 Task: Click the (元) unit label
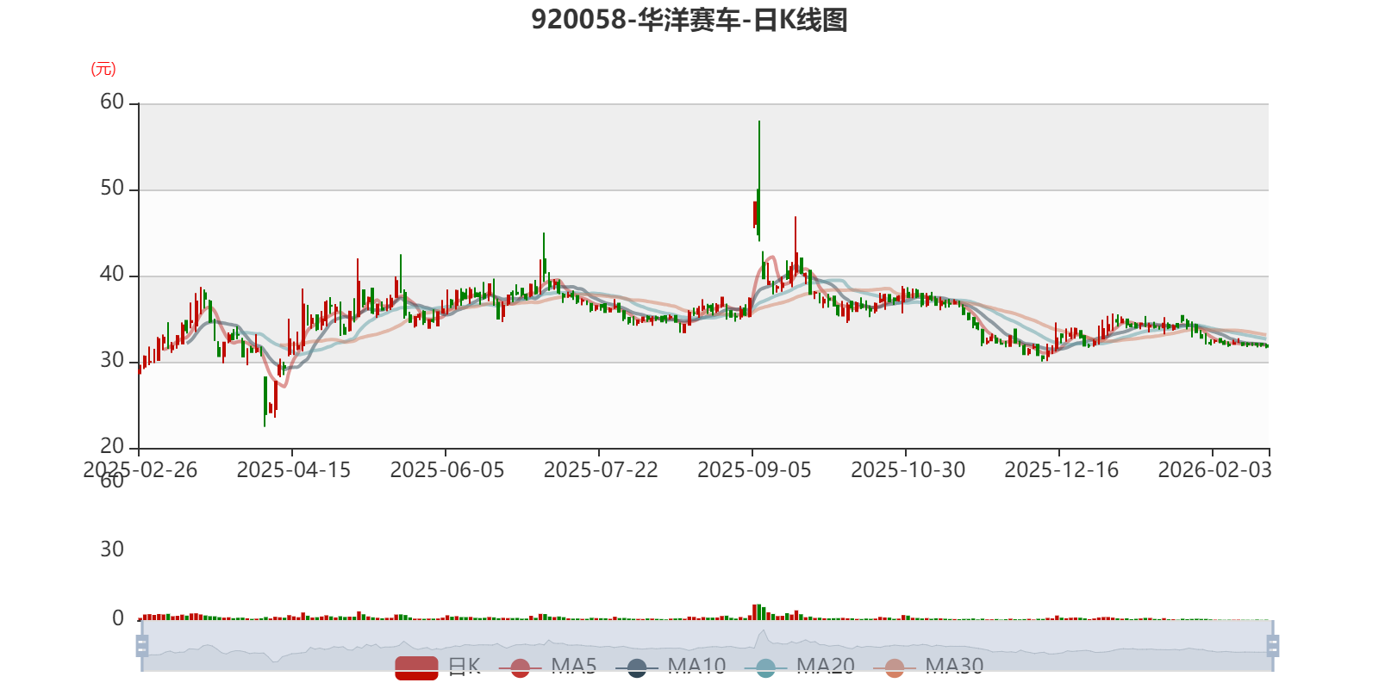coord(103,69)
